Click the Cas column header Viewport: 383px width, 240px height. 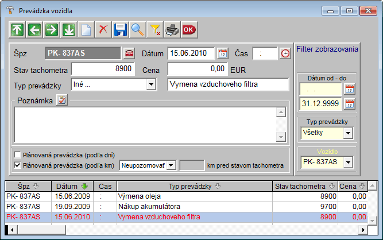coord(105,186)
